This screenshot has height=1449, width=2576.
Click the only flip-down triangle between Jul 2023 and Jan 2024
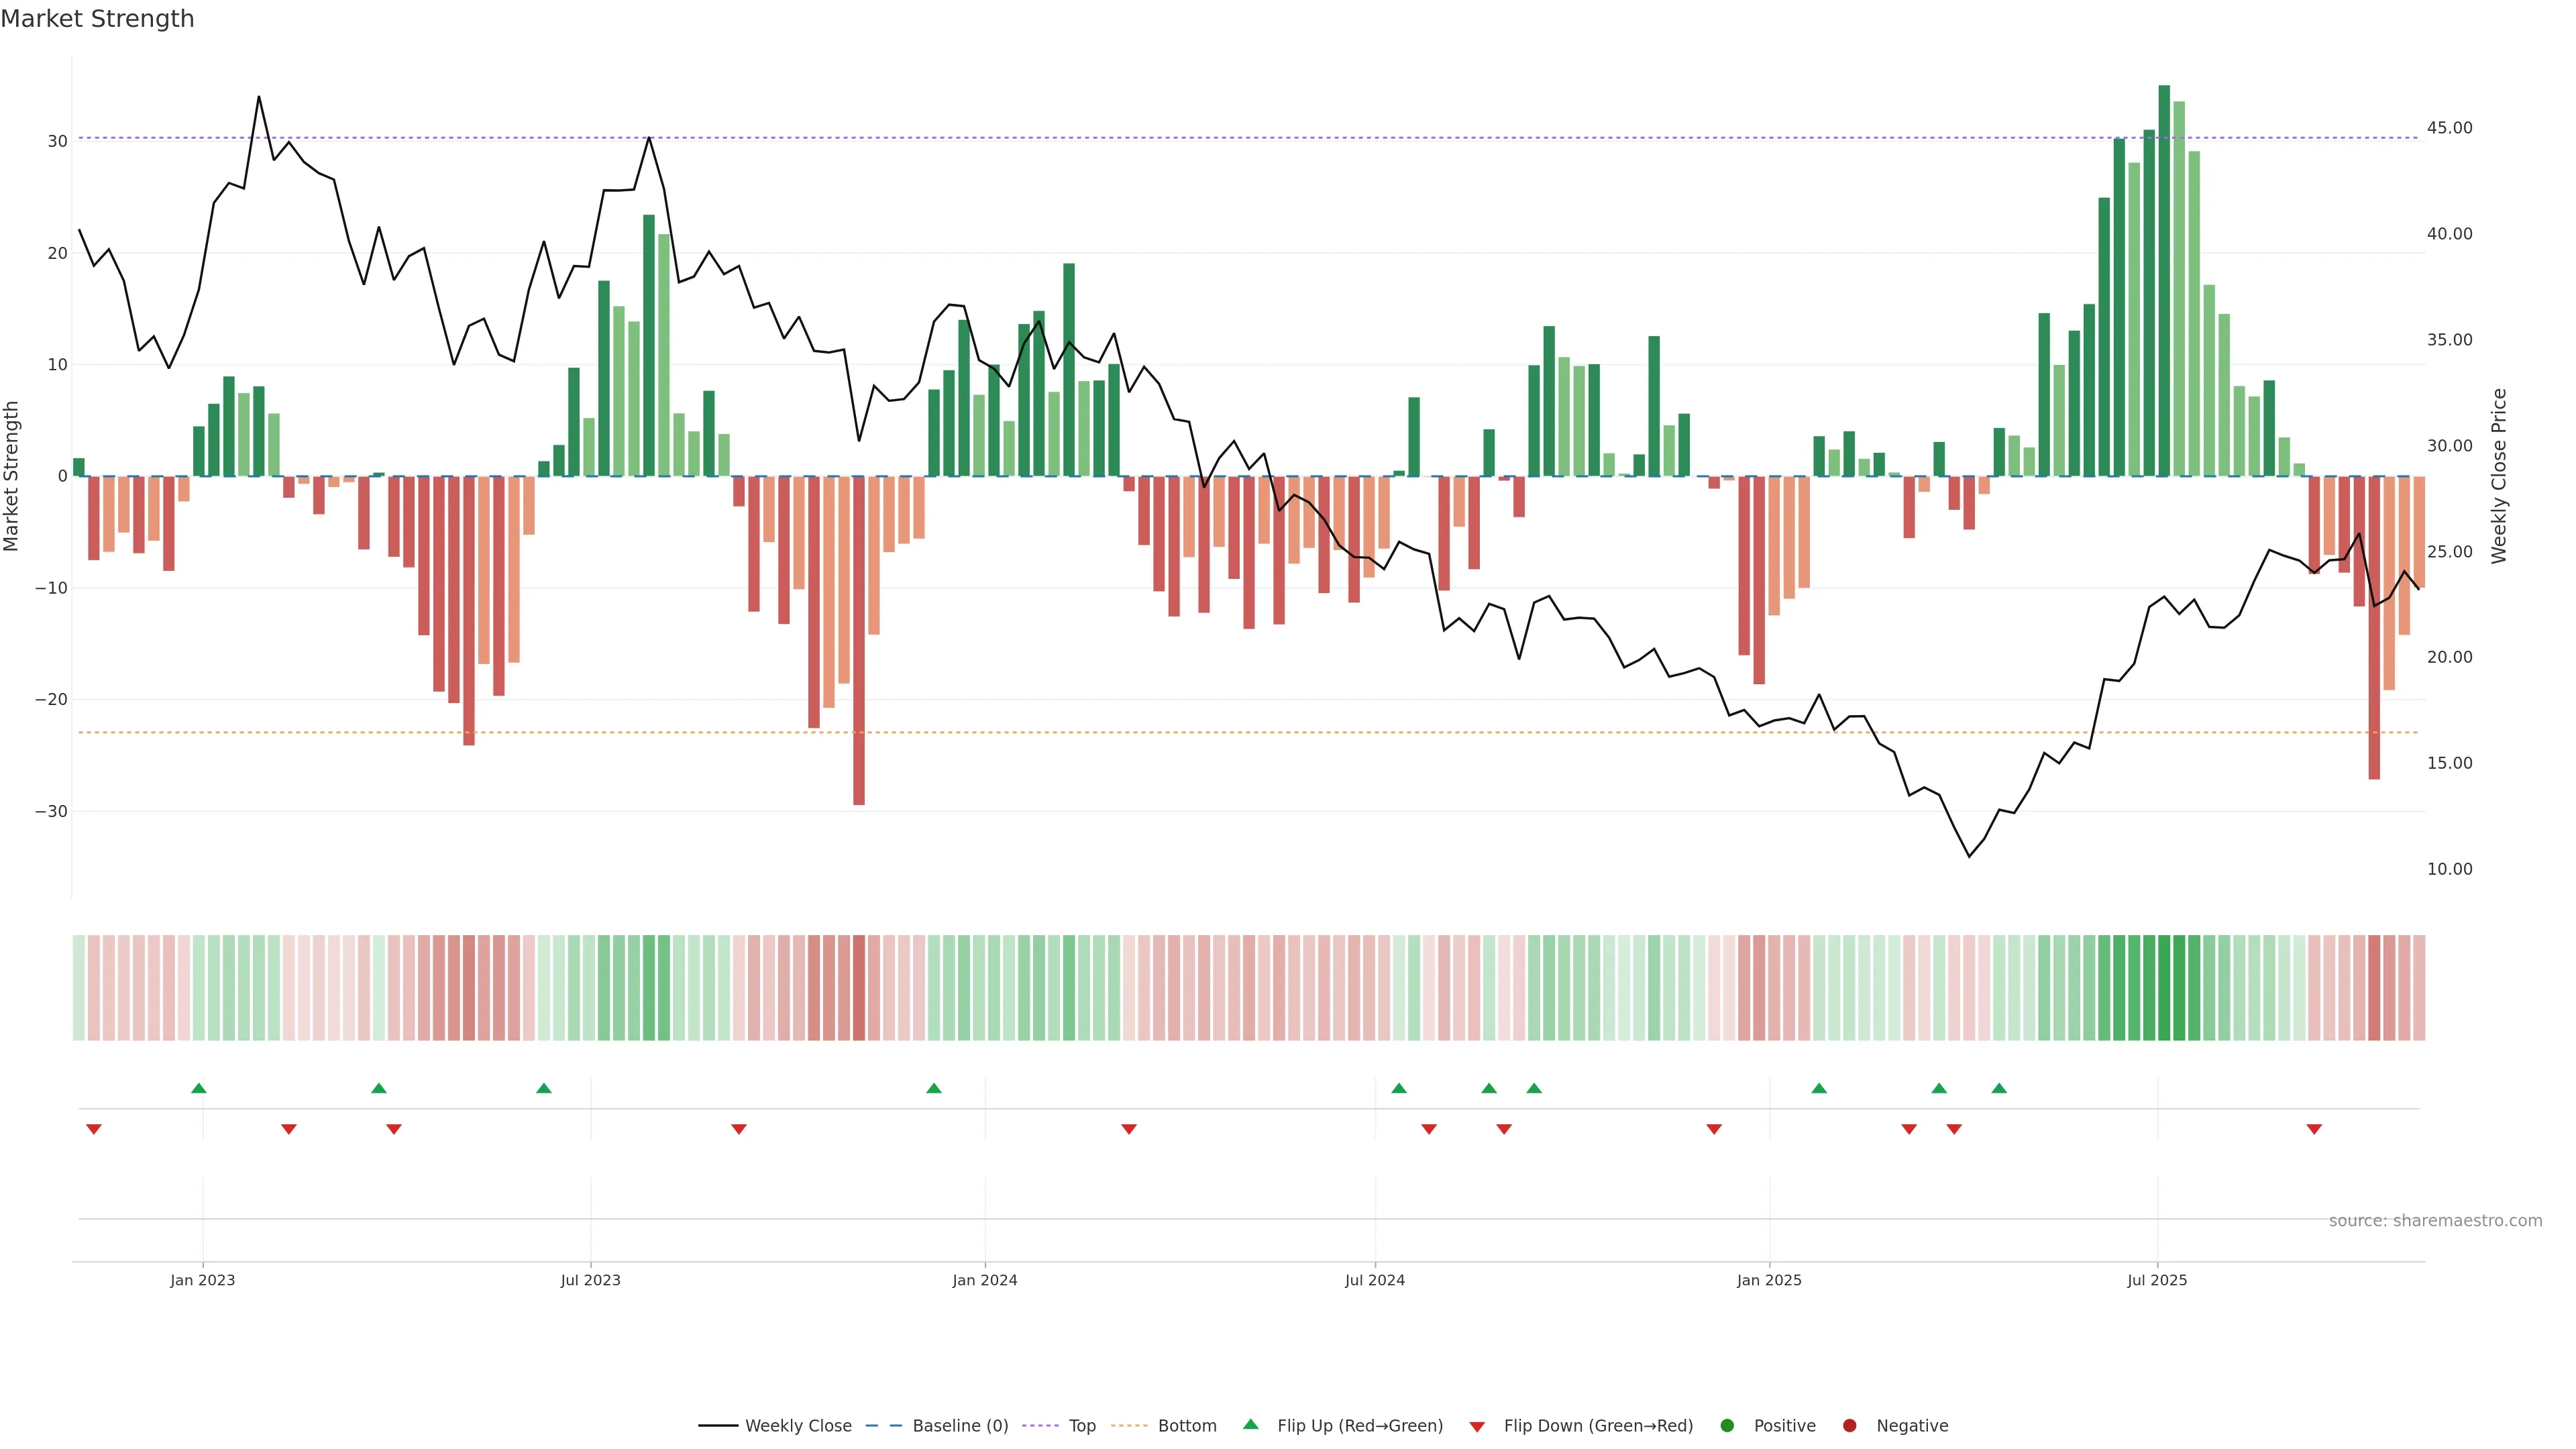click(x=739, y=1129)
